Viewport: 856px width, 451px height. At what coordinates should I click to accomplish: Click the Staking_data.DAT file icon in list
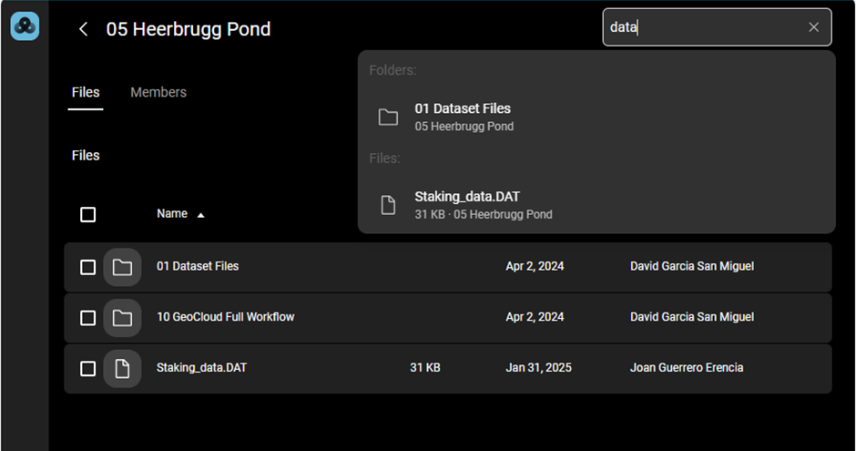tap(122, 369)
